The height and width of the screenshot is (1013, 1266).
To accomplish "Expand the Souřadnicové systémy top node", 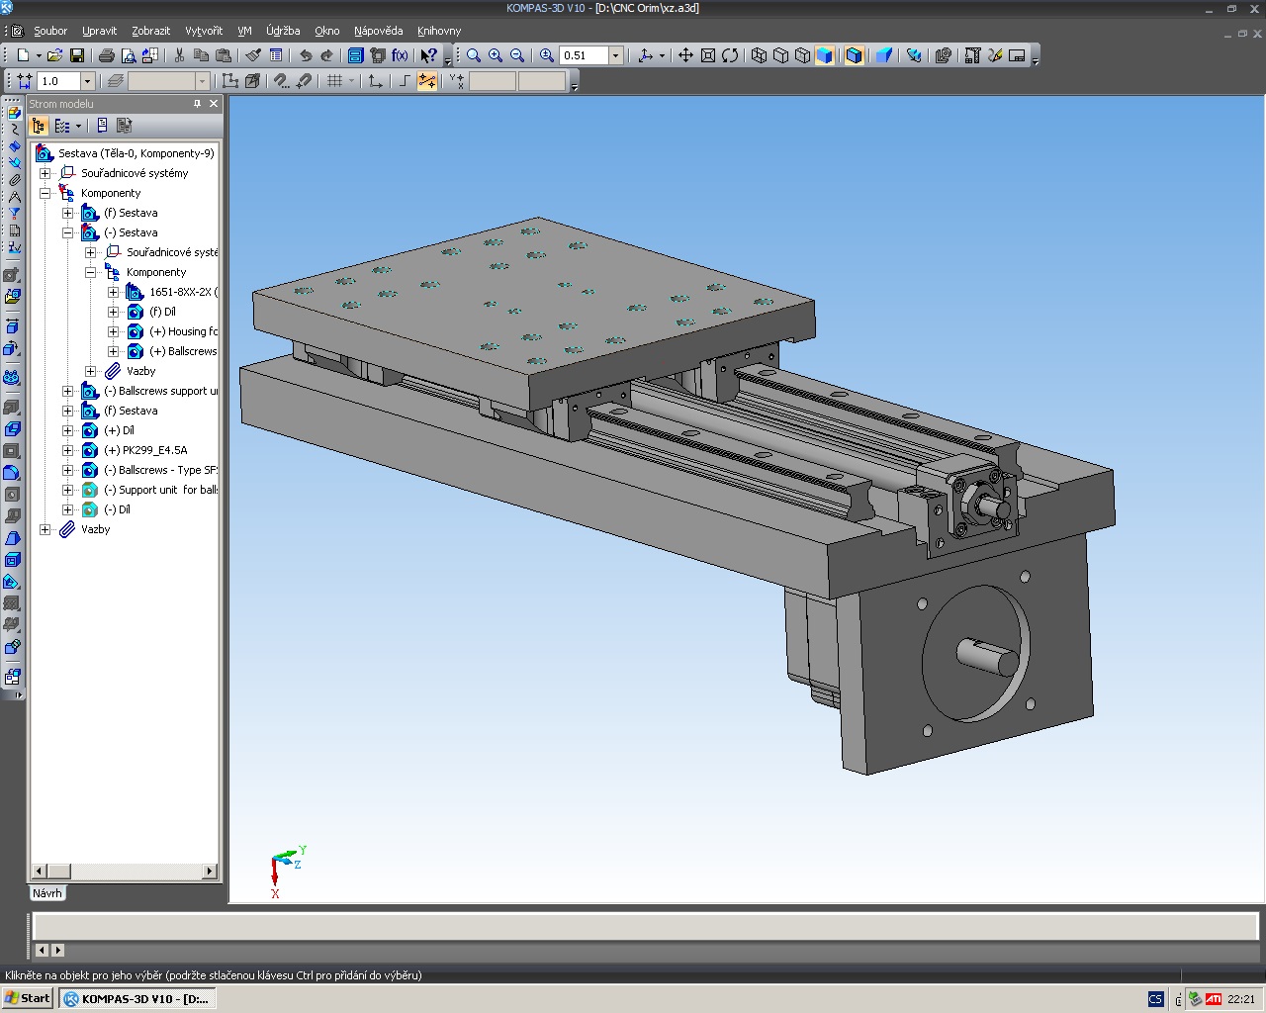I will (45, 173).
